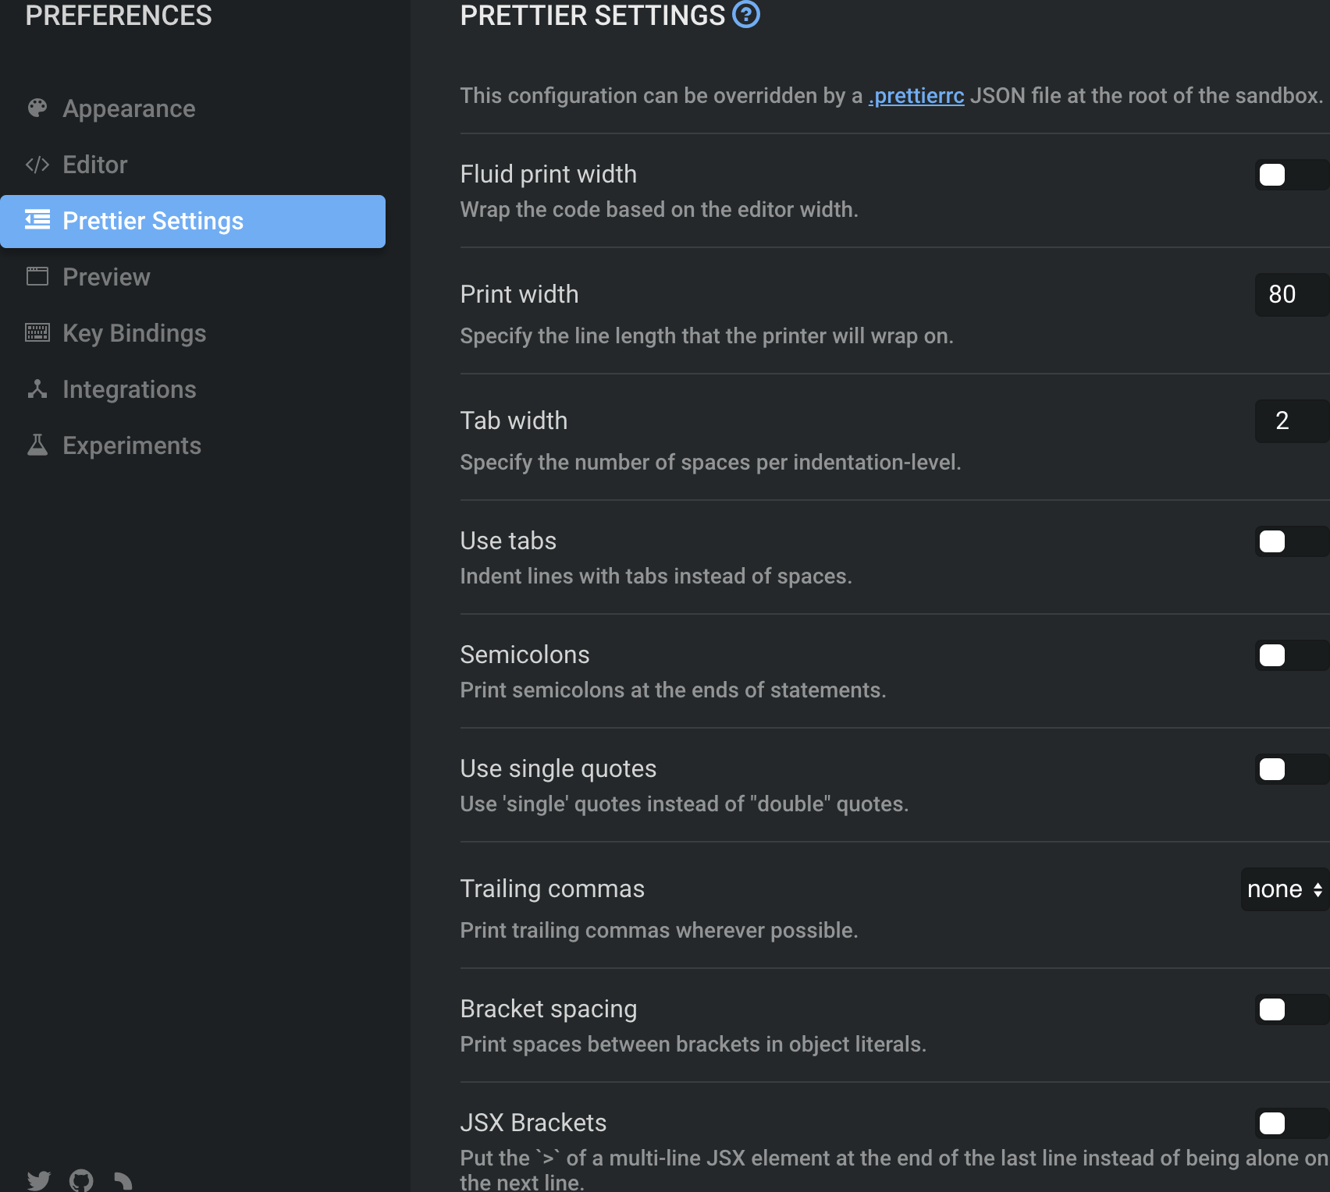Click the Prettier Settings indentation icon
Screen dimensions: 1330x1192
tap(37, 221)
